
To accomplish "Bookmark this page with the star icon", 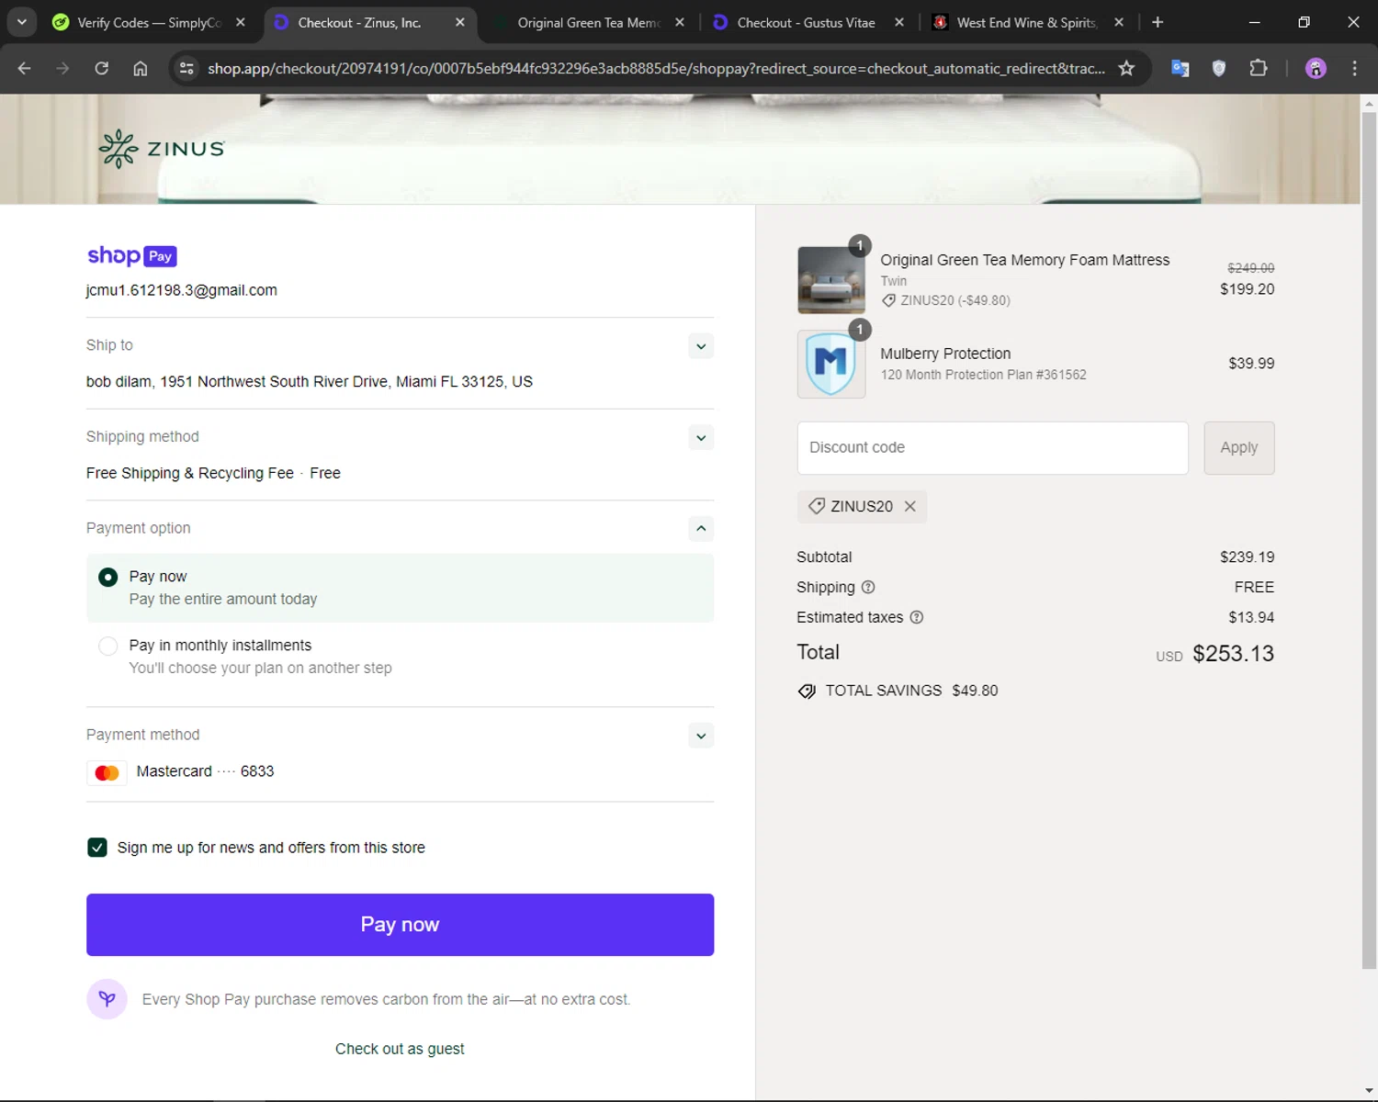I will [1126, 68].
